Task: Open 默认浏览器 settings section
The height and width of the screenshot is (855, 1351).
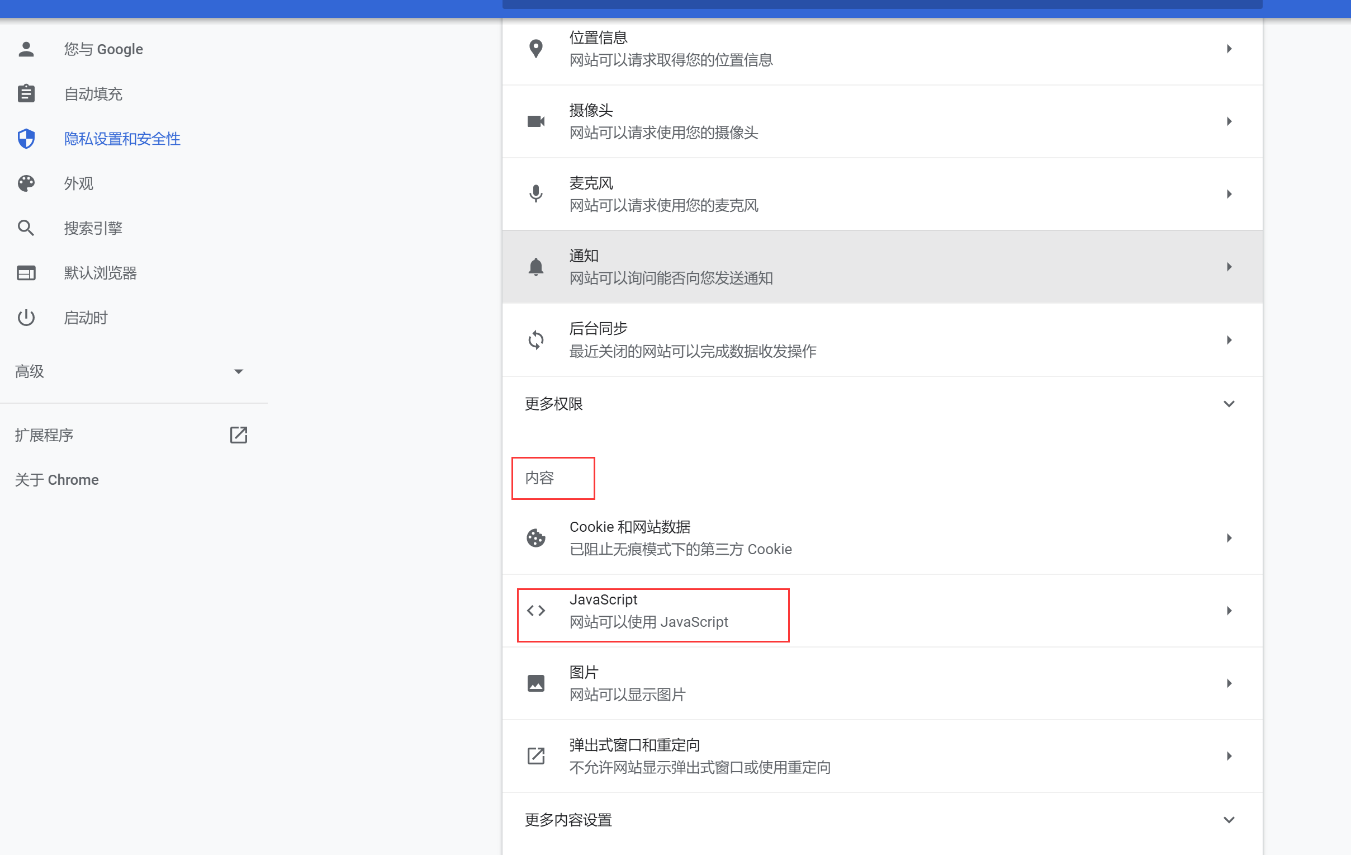Action: [x=101, y=273]
